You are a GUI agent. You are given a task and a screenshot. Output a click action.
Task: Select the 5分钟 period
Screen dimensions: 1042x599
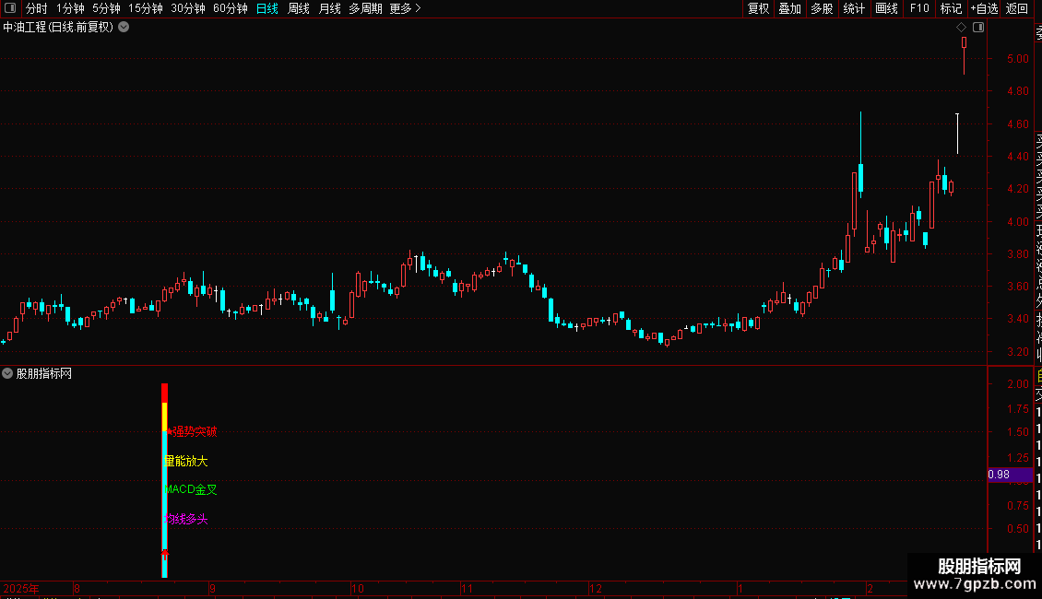tap(106, 8)
